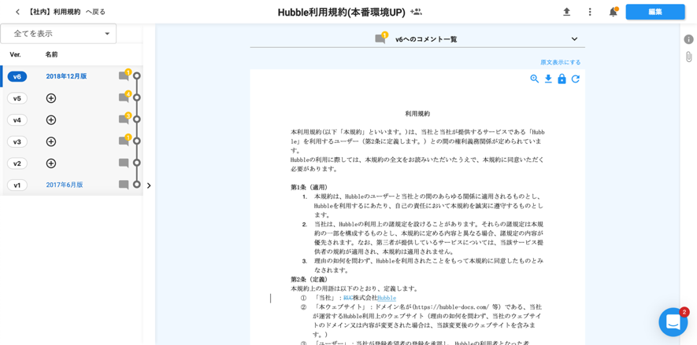Add a name to v5 with plus icon
The height and width of the screenshot is (345, 697).
[51, 98]
